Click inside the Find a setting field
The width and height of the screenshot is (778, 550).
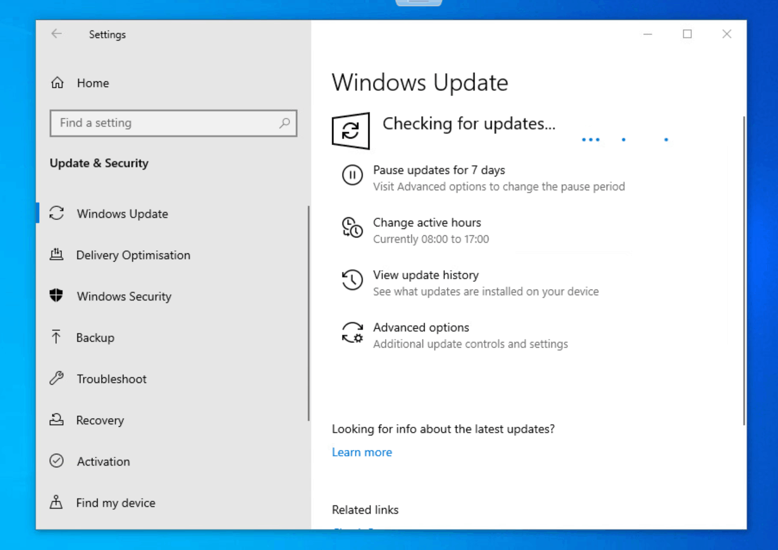(161, 123)
